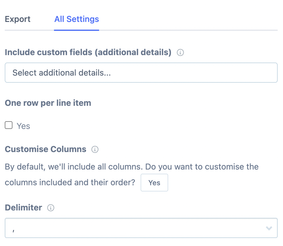
Task: Switch to the Export tab
Action: click(18, 19)
